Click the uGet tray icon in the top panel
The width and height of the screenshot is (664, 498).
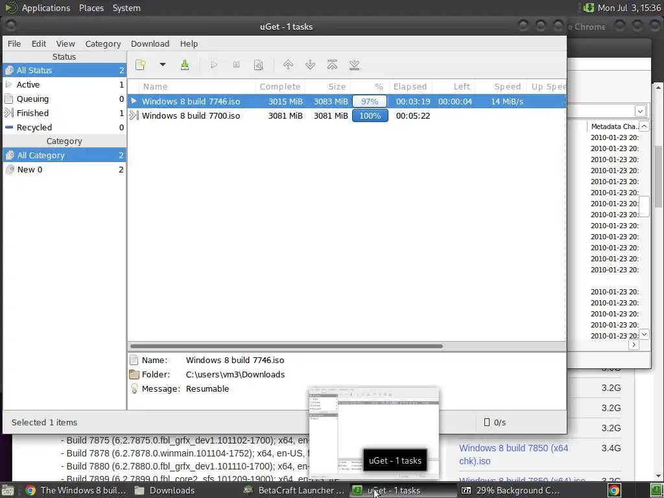pyautogui.click(x=588, y=8)
